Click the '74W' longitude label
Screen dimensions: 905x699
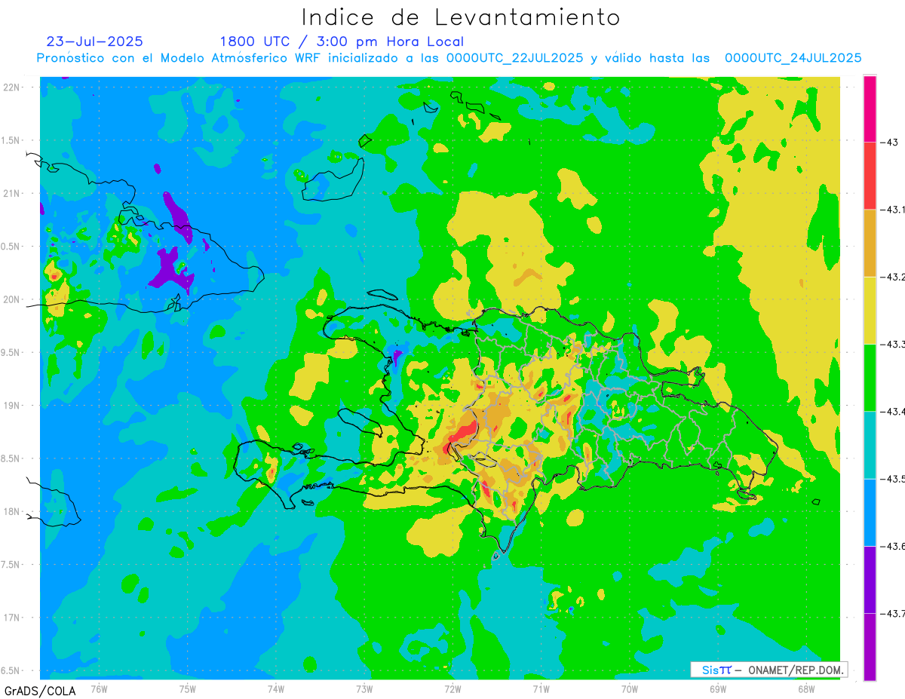click(275, 688)
